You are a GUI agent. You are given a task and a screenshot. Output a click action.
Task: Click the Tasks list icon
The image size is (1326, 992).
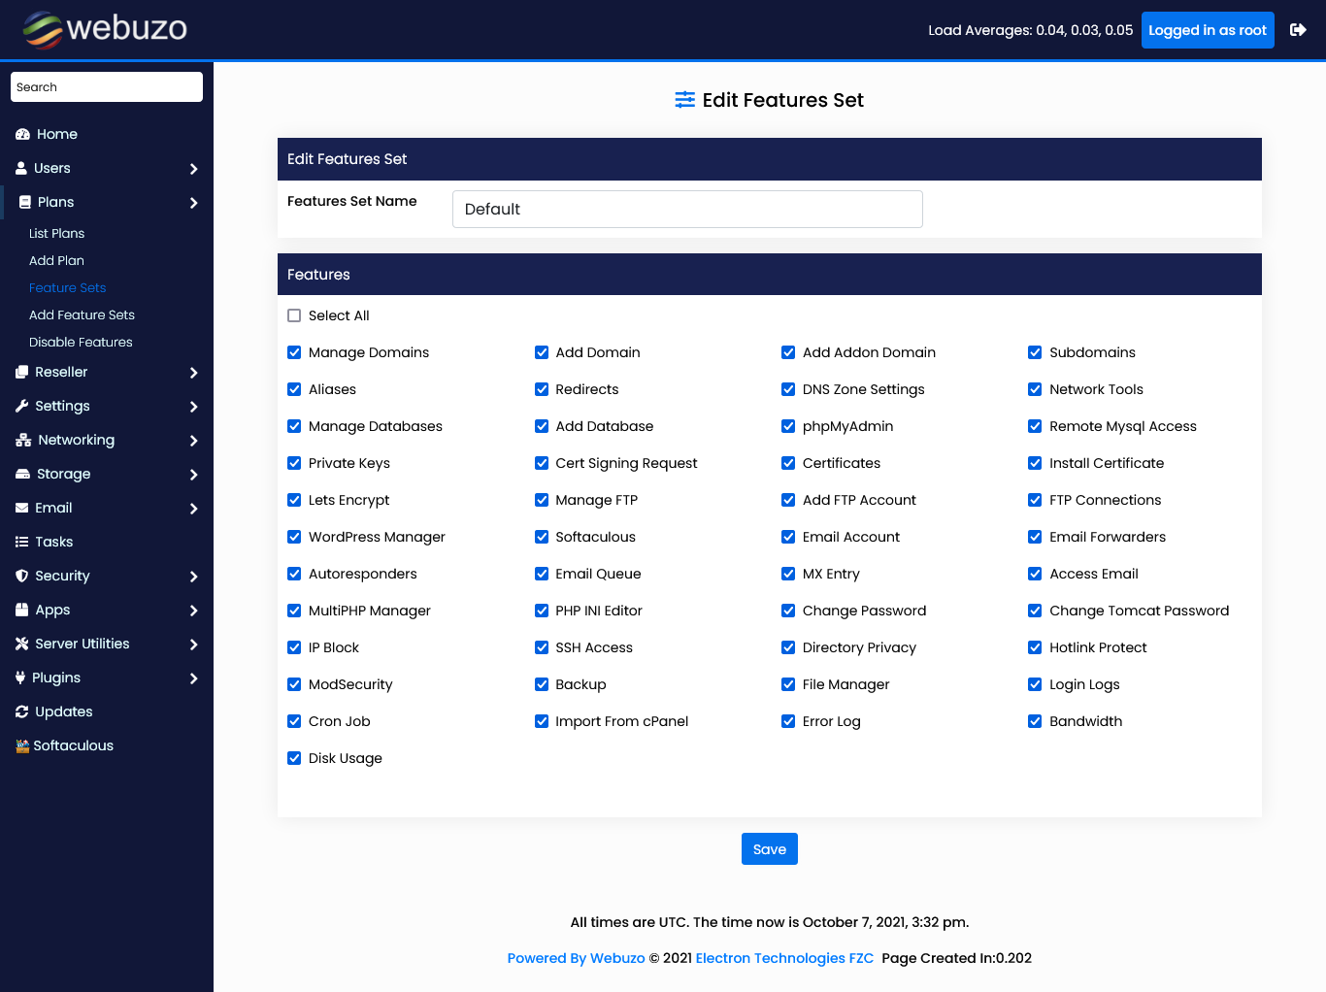[x=21, y=543]
